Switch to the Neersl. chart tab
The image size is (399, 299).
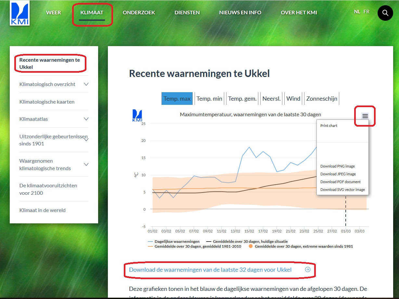point(271,99)
